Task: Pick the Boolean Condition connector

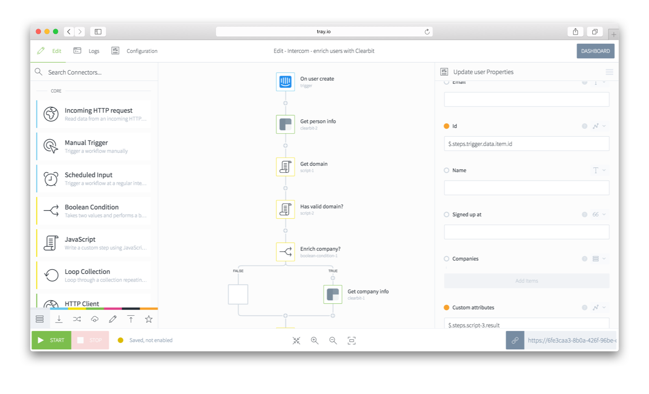Action: [x=94, y=211]
